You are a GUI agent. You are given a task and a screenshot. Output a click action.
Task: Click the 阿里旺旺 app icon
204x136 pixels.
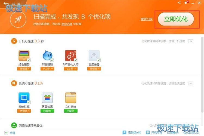[x=47, y=56]
